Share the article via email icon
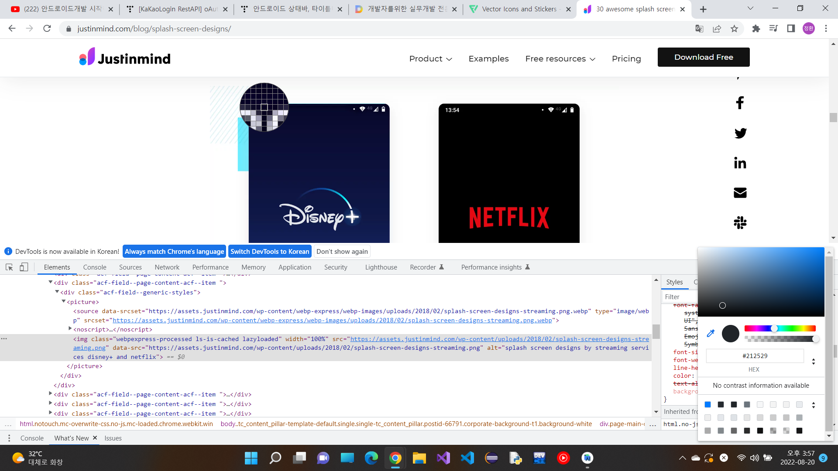838x471 pixels. click(x=740, y=193)
